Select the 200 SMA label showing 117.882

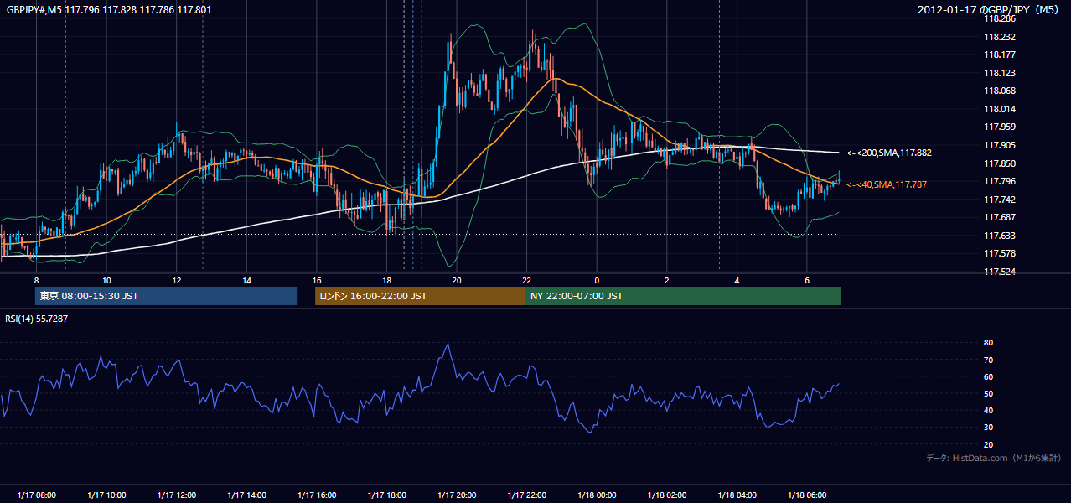pyautogui.click(x=889, y=153)
